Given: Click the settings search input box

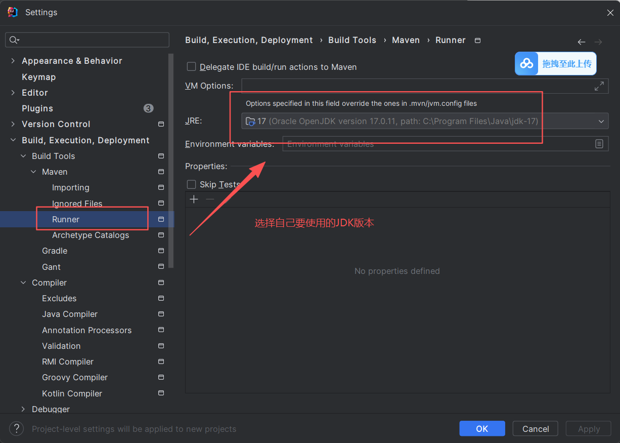Looking at the screenshot, I should (x=87, y=40).
